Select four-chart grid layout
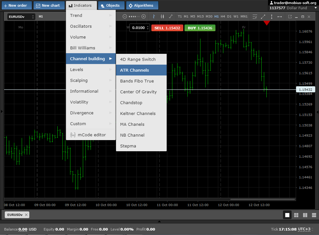Viewport: 319px width, 235px height. point(296,215)
